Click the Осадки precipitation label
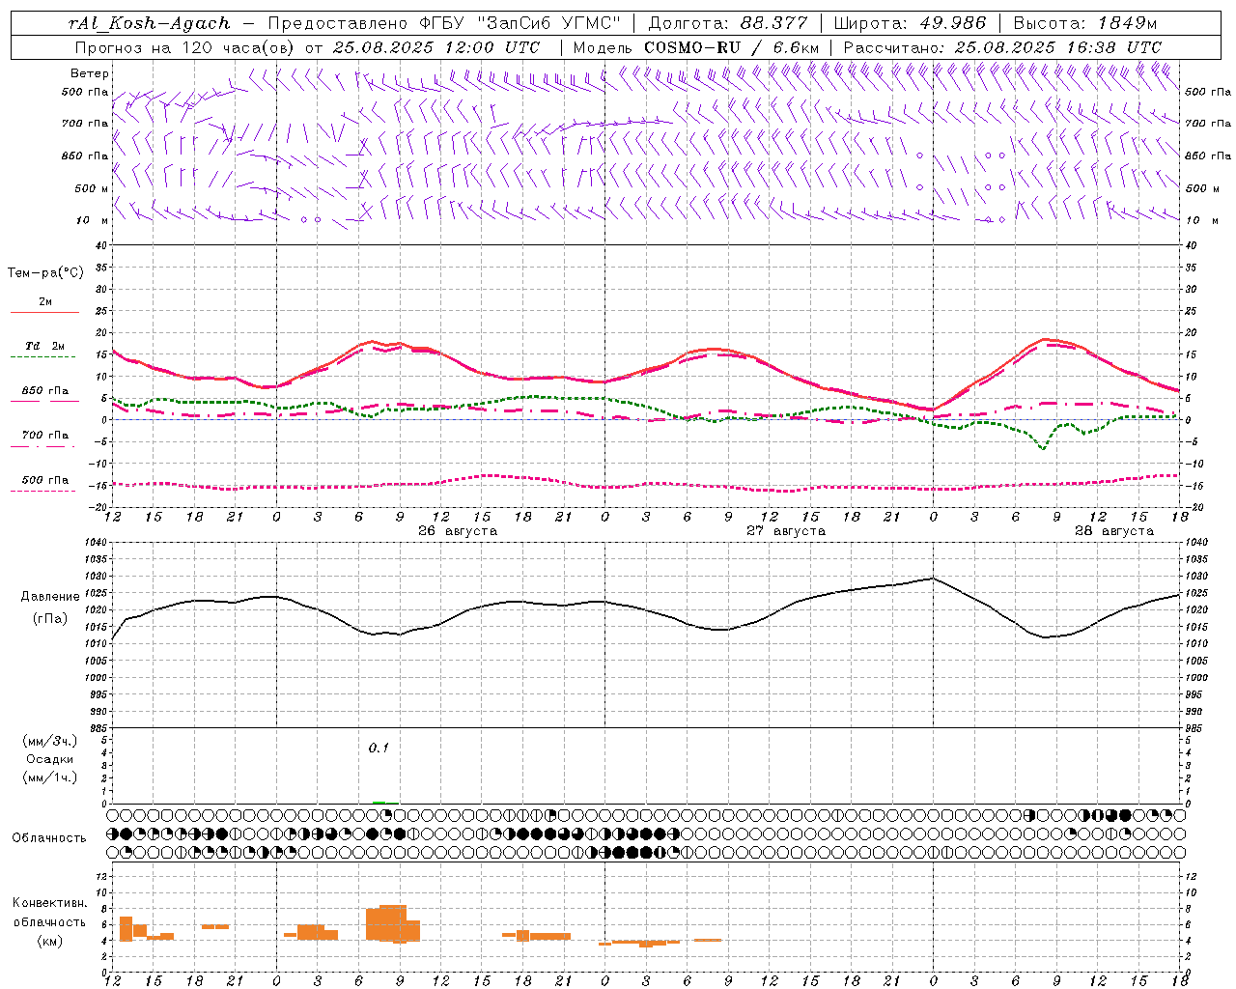Screen dimensions: 1236x989 (50, 759)
